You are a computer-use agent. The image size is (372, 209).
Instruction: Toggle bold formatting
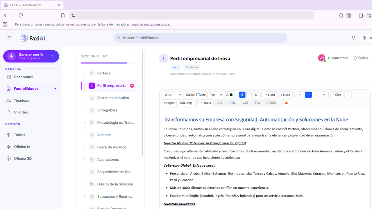[242, 95]
